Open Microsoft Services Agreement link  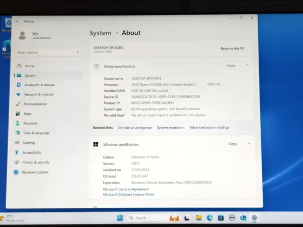coord(126,189)
